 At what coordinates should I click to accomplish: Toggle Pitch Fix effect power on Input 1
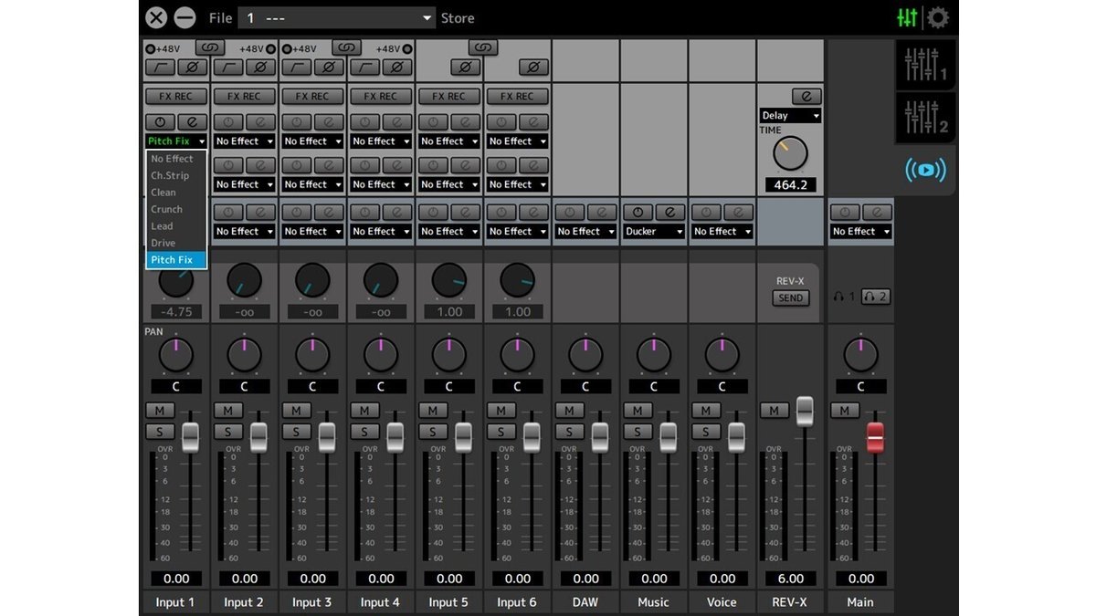(x=162, y=122)
